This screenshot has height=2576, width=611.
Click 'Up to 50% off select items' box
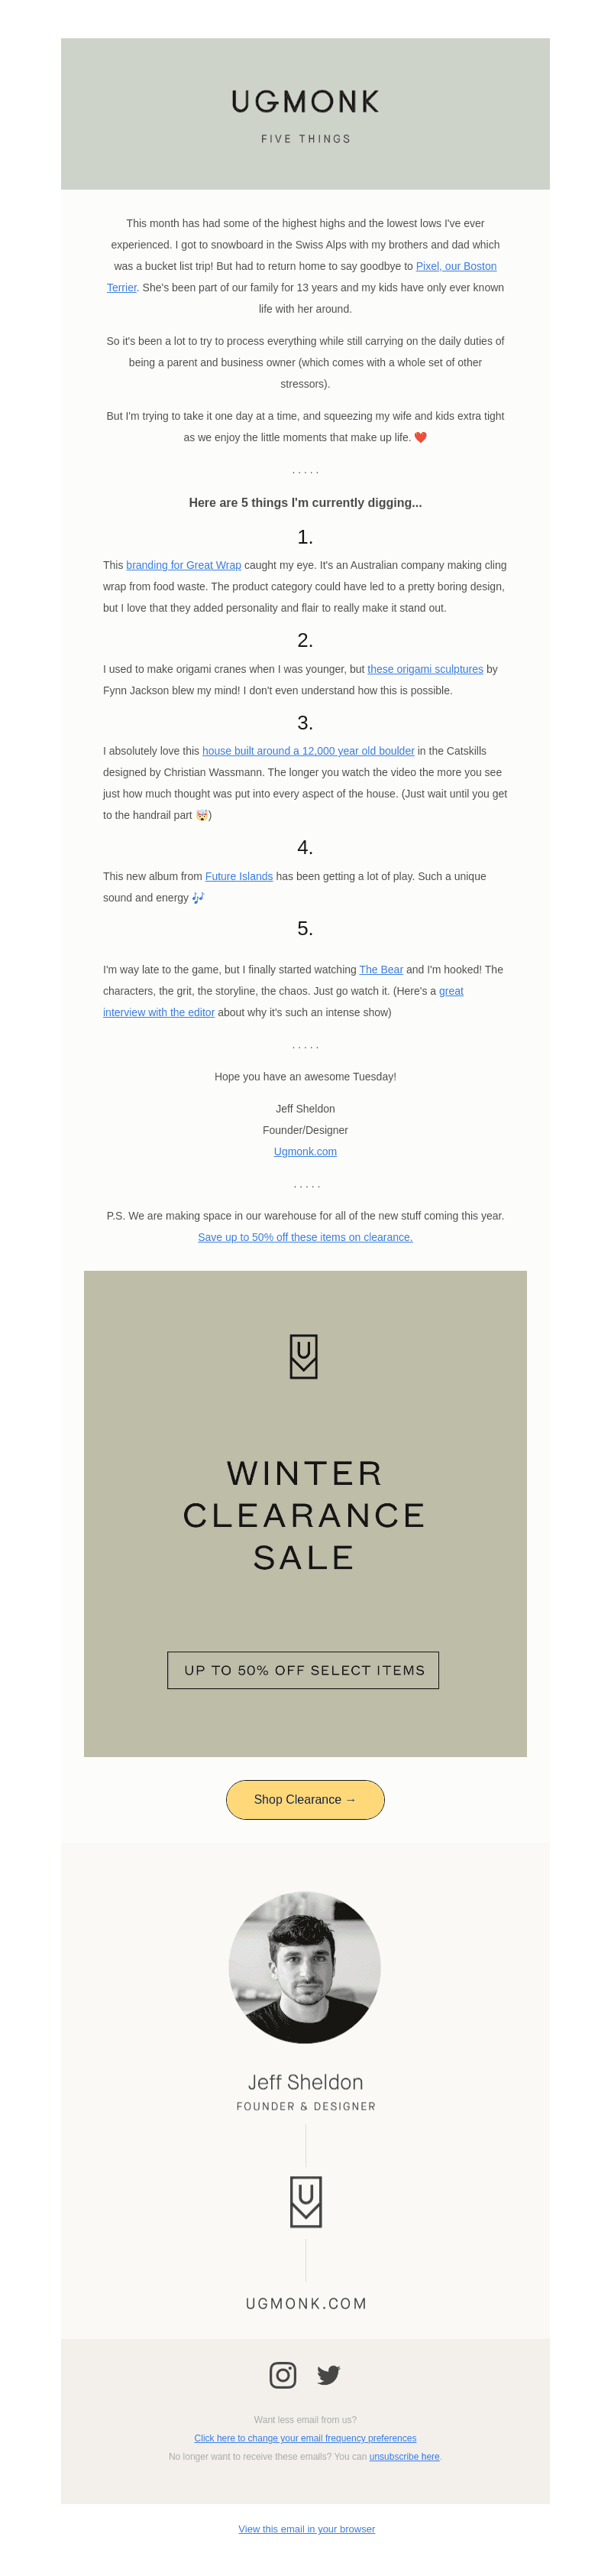303,1670
